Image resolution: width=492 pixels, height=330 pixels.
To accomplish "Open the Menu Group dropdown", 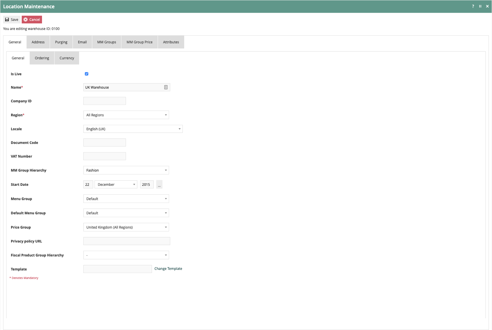I will coord(126,199).
